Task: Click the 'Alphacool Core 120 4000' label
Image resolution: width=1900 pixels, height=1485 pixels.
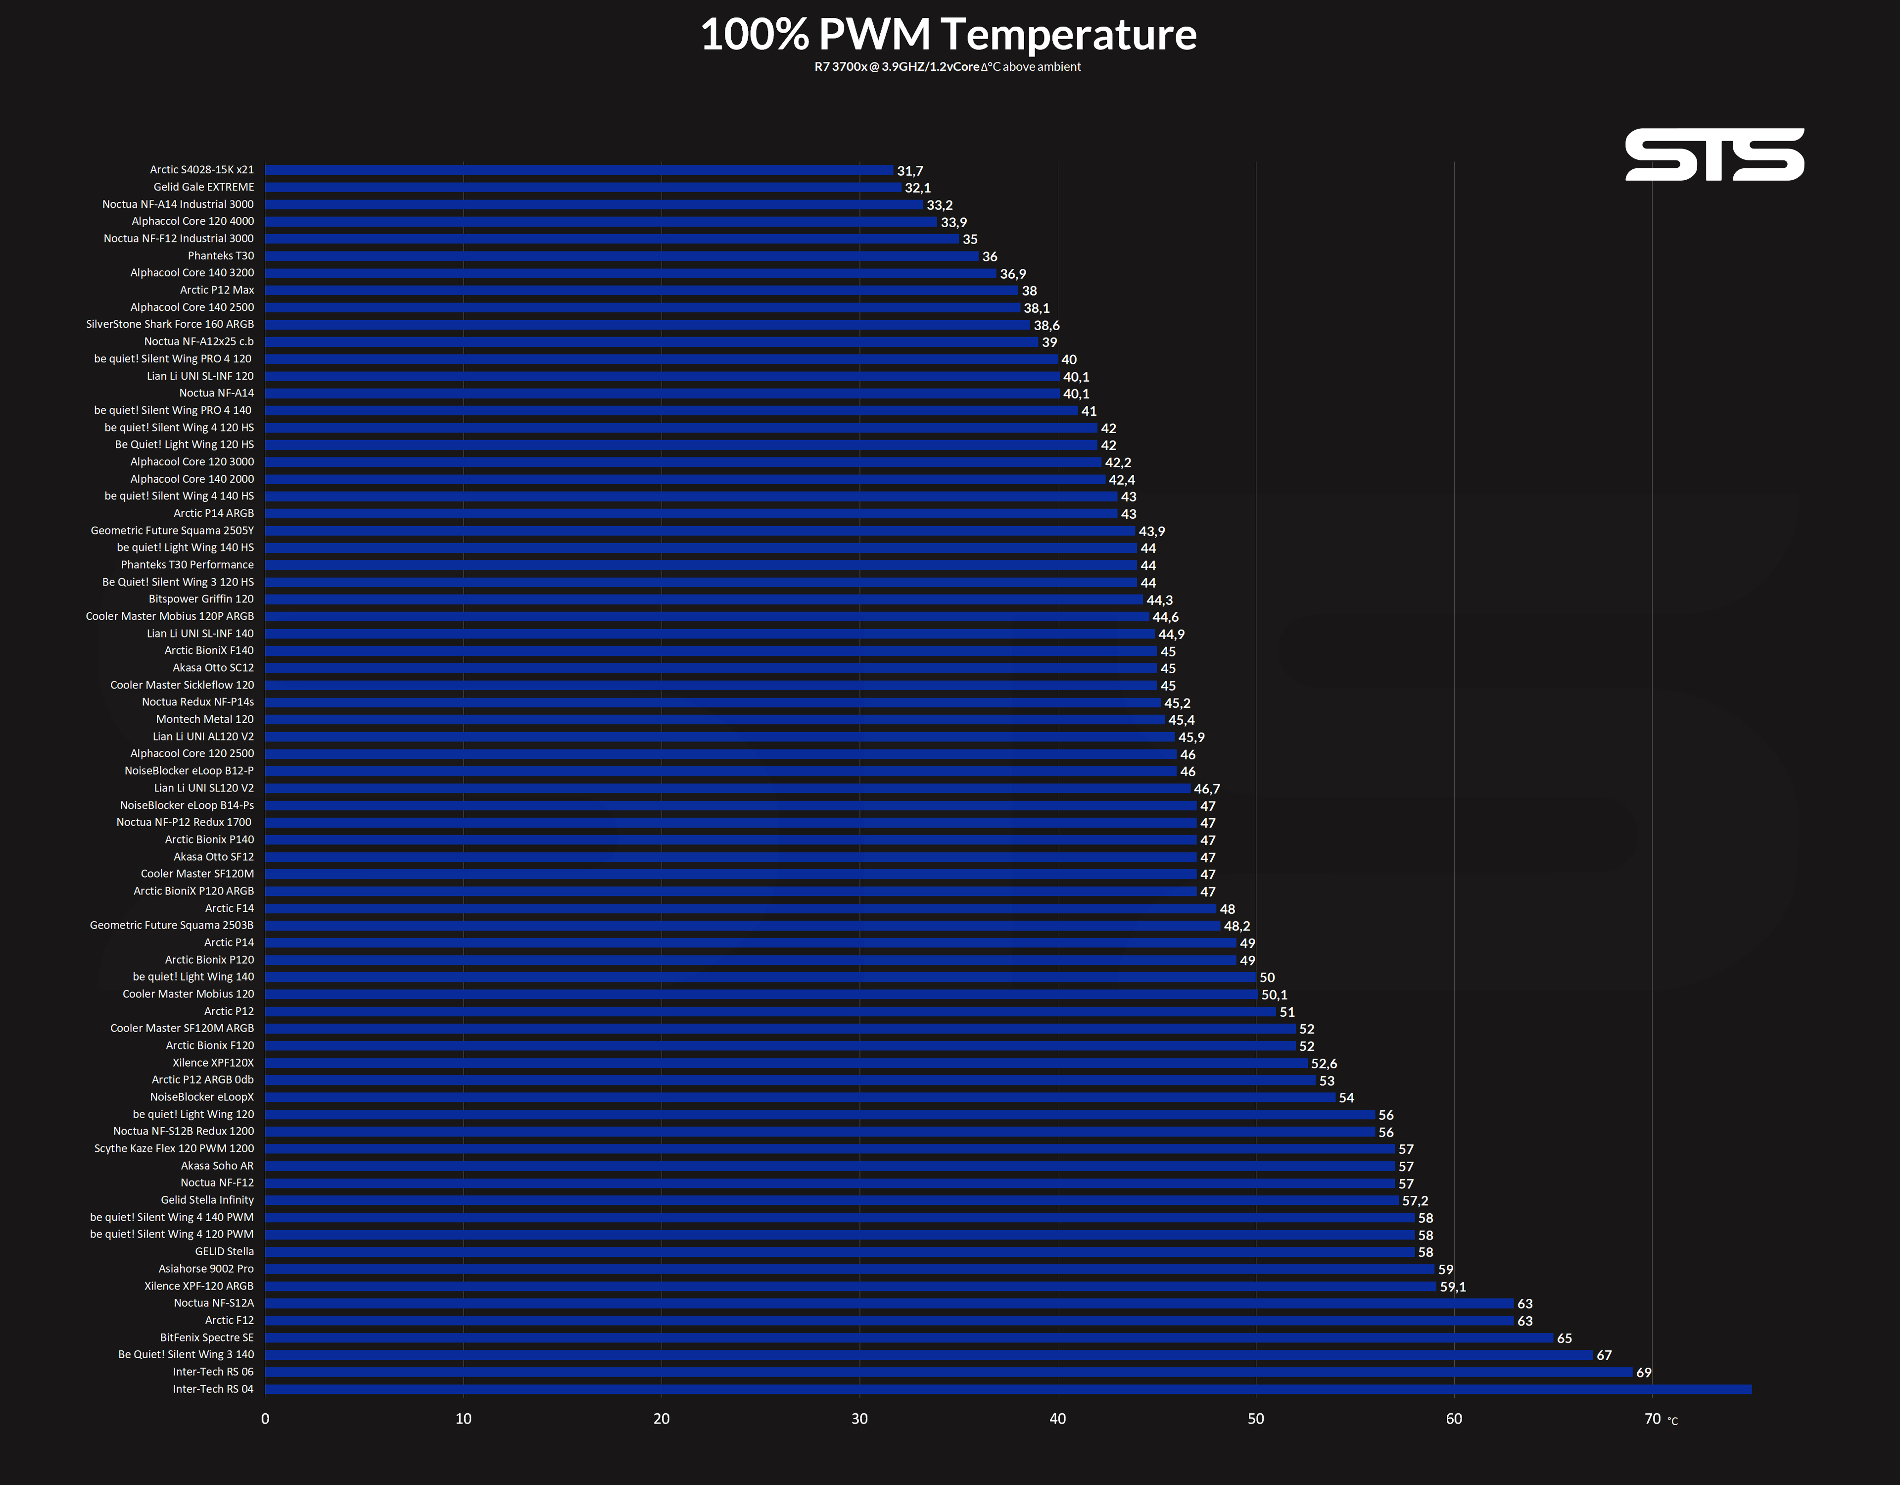Action: (x=193, y=221)
